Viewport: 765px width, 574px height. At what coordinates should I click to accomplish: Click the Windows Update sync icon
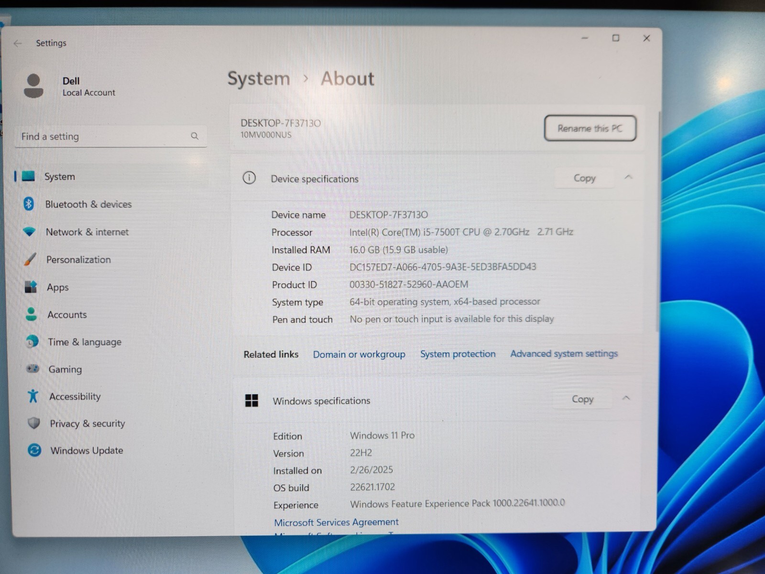click(34, 450)
